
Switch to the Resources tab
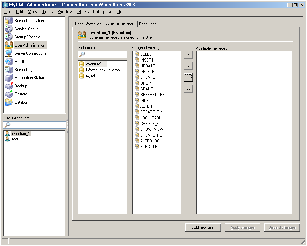pyautogui.click(x=148, y=24)
